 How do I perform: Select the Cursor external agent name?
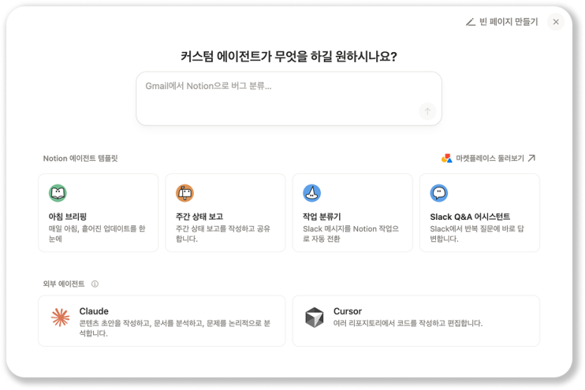347,311
